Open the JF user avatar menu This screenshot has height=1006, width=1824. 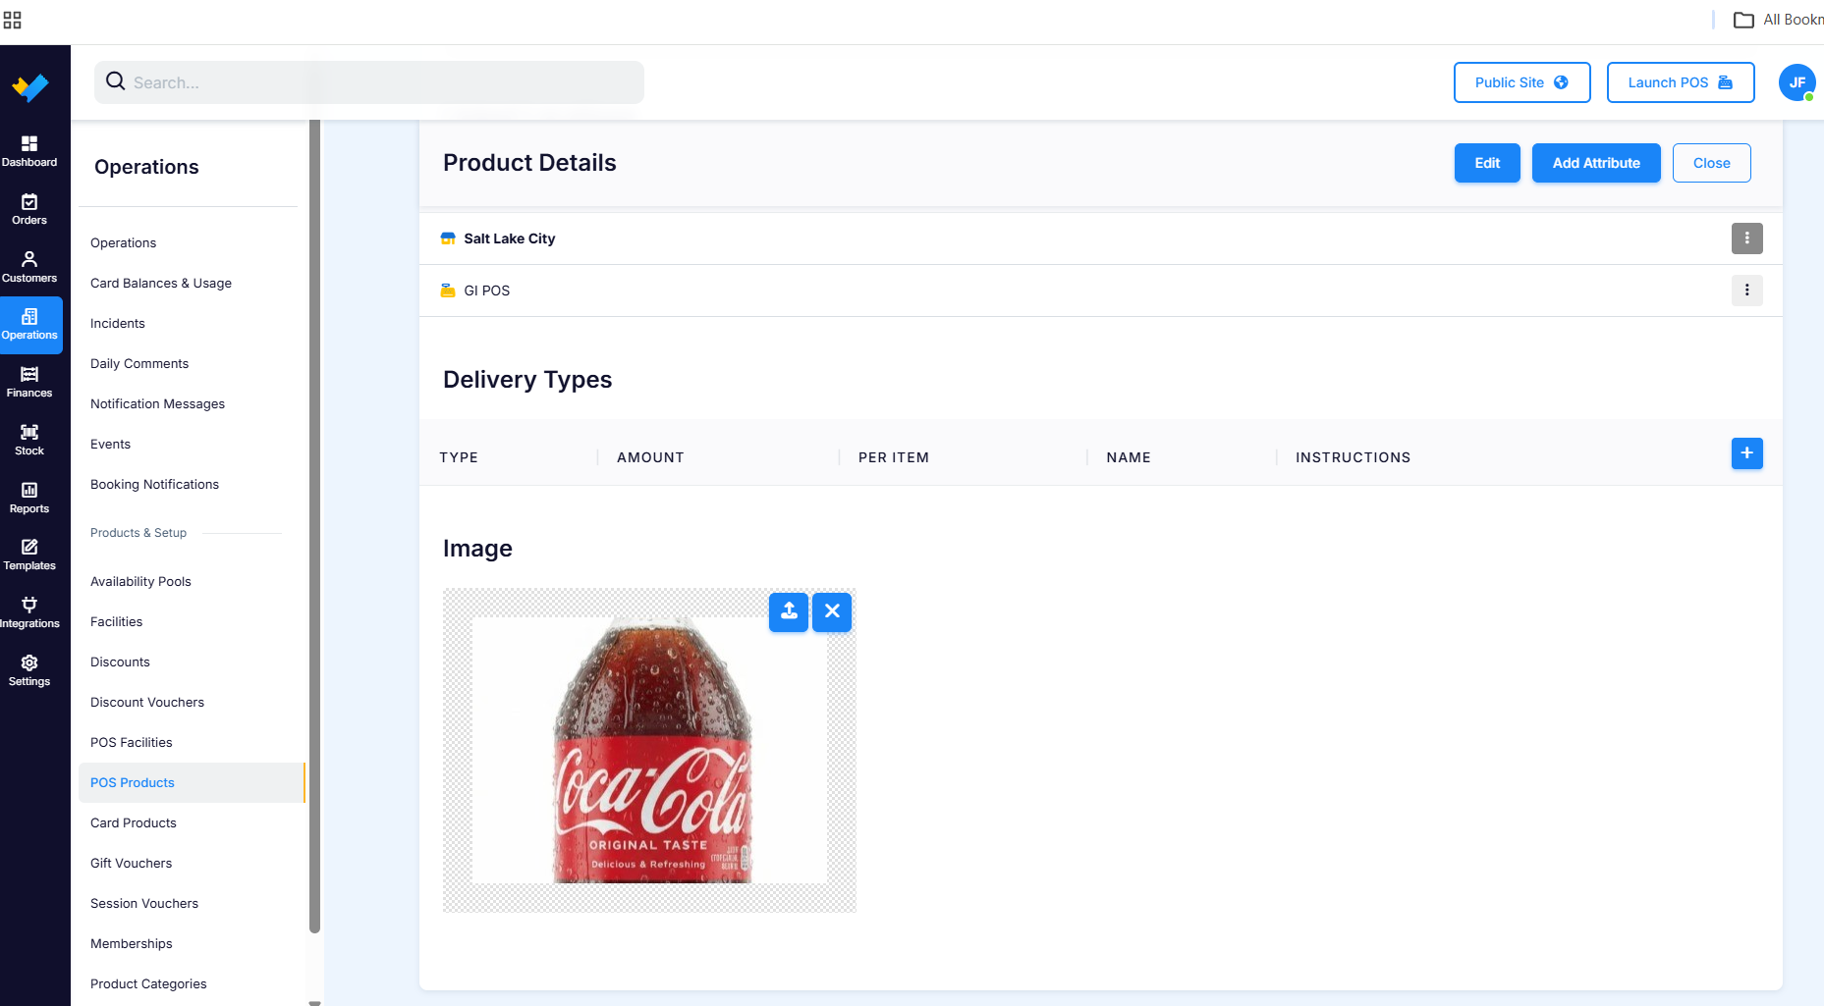tap(1796, 82)
